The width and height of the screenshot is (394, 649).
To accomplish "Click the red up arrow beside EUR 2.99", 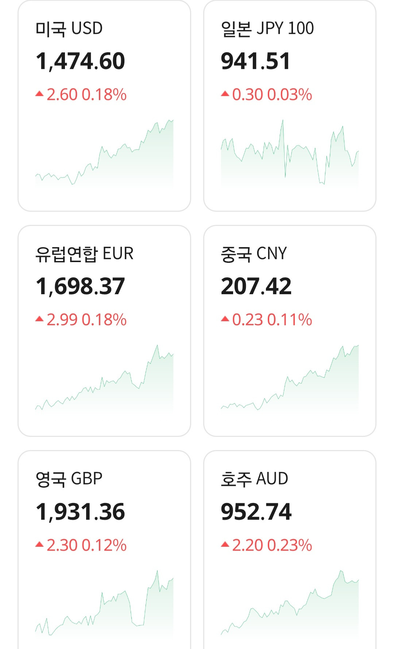I will [x=39, y=319].
